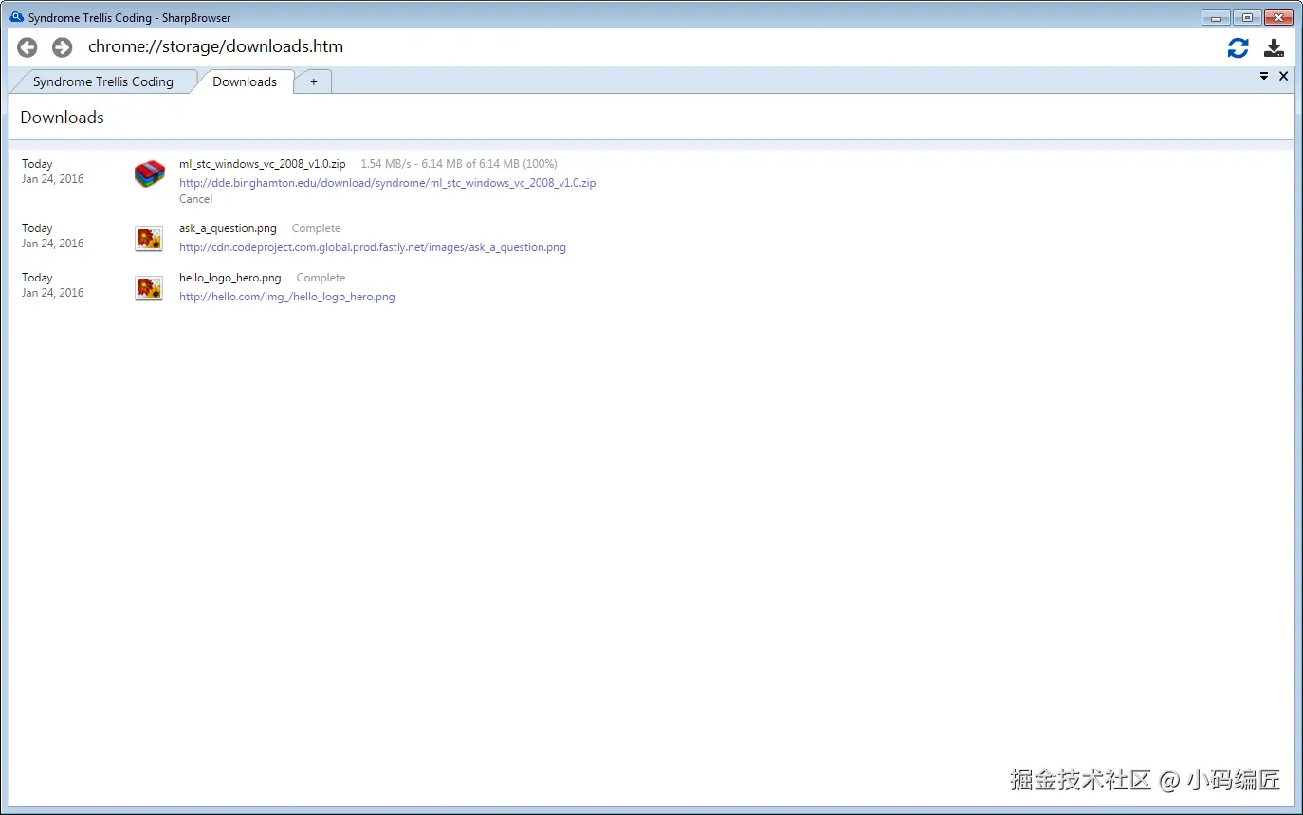Open the tab list dropdown arrow
Screen dimensions: 1303x815
[1264, 76]
